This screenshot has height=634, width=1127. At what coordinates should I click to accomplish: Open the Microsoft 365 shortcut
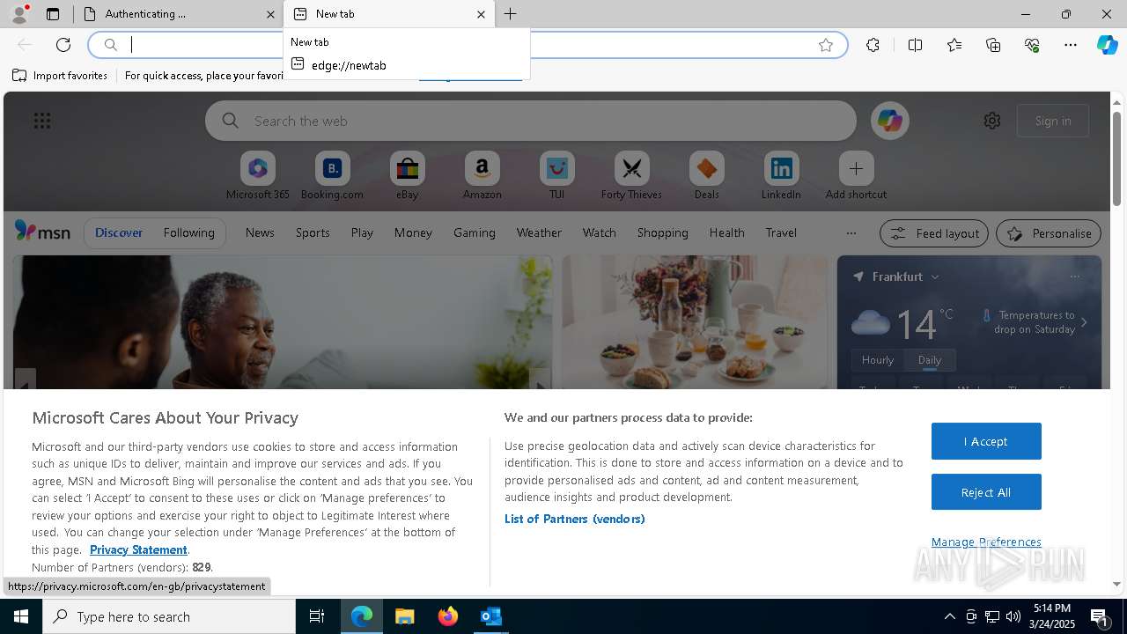coord(257,176)
